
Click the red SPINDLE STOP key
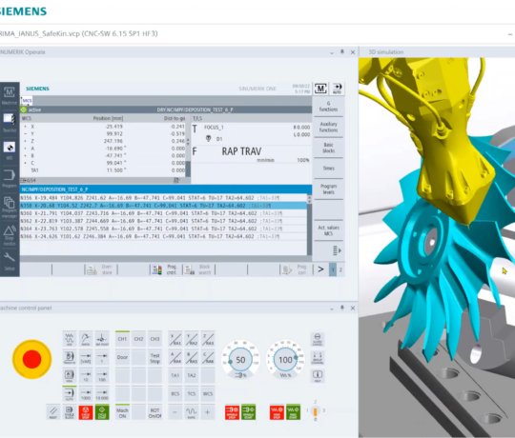pos(232,412)
